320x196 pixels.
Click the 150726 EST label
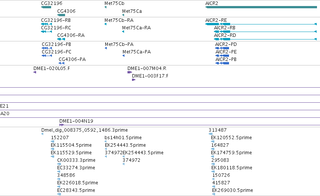[221, 175]
